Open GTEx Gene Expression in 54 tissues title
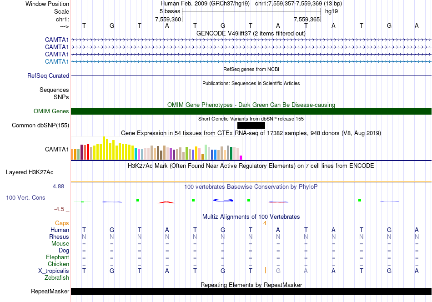Screen dimensions: 432x302 (x=251, y=133)
